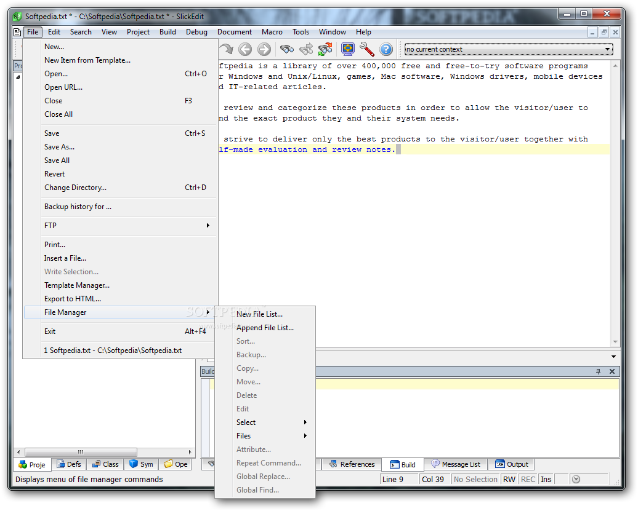
Task: Open the Tools menu
Action: coord(301,32)
